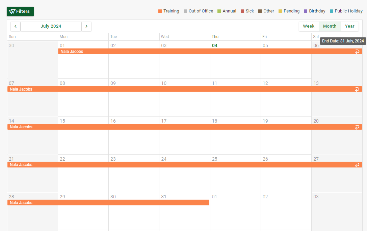Toggle the Public Holiday legend item
This screenshot has width=367, height=231.
tap(346, 11)
